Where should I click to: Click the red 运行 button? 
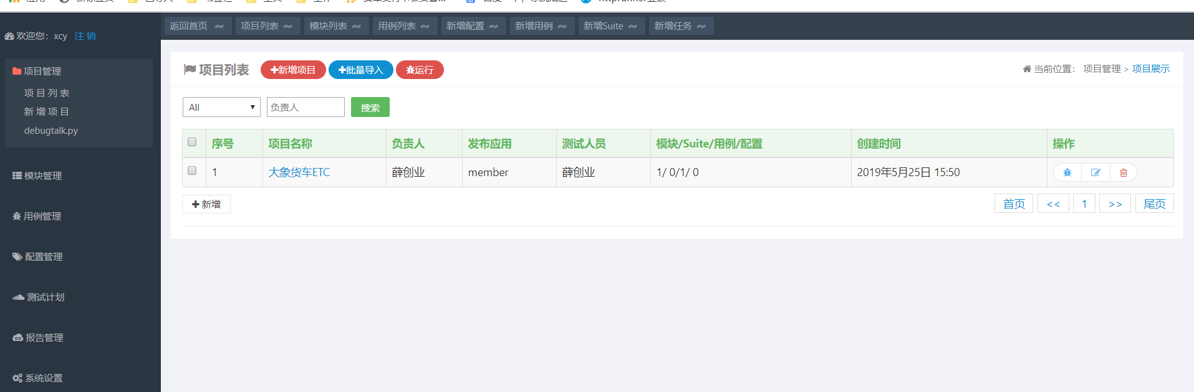pyautogui.click(x=420, y=70)
